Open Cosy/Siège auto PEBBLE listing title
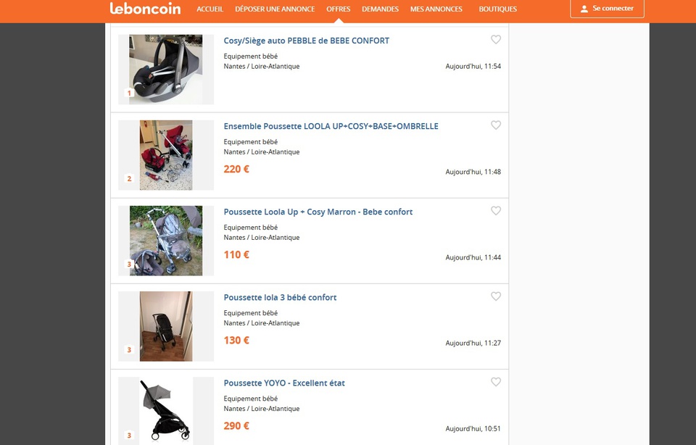 (306, 41)
